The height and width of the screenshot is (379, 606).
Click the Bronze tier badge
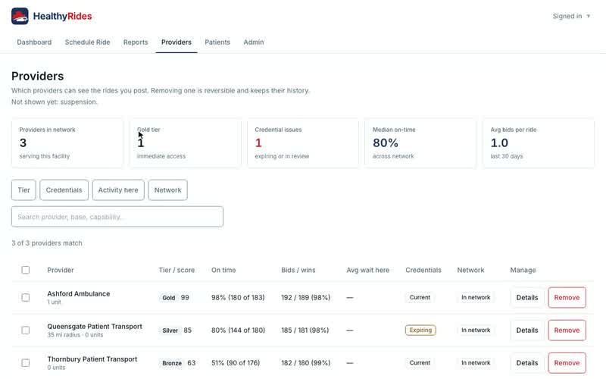click(x=172, y=363)
